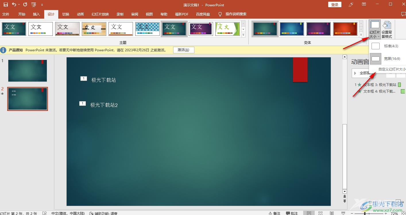
Task: Expand the variants gallery More arrow
Action: (x=361, y=35)
